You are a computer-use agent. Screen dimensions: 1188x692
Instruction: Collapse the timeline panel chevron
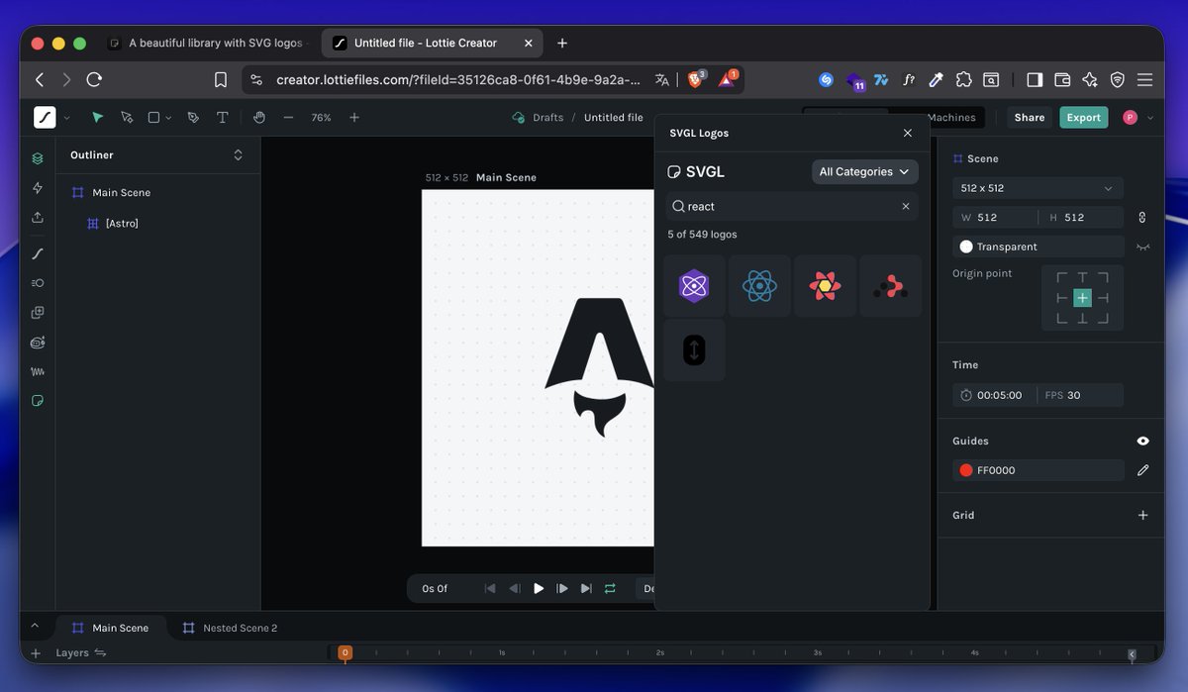(x=35, y=627)
